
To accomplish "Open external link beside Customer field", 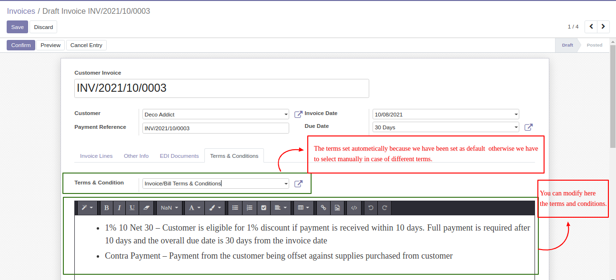I will coord(298,114).
